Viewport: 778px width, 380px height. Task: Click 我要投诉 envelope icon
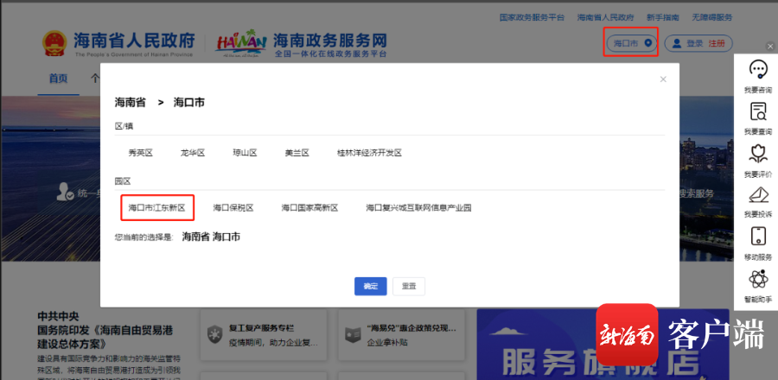pos(757,194)
